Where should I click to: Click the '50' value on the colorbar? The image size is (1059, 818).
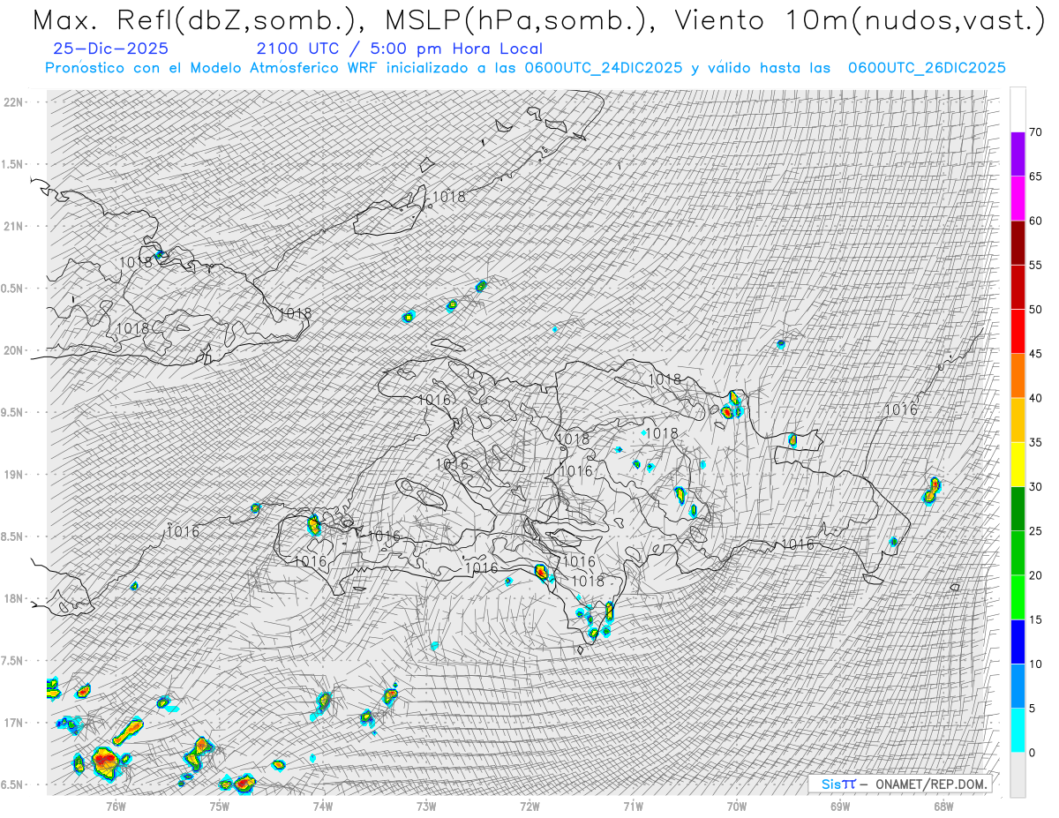pyautogui.click(x=1035, y=310)
